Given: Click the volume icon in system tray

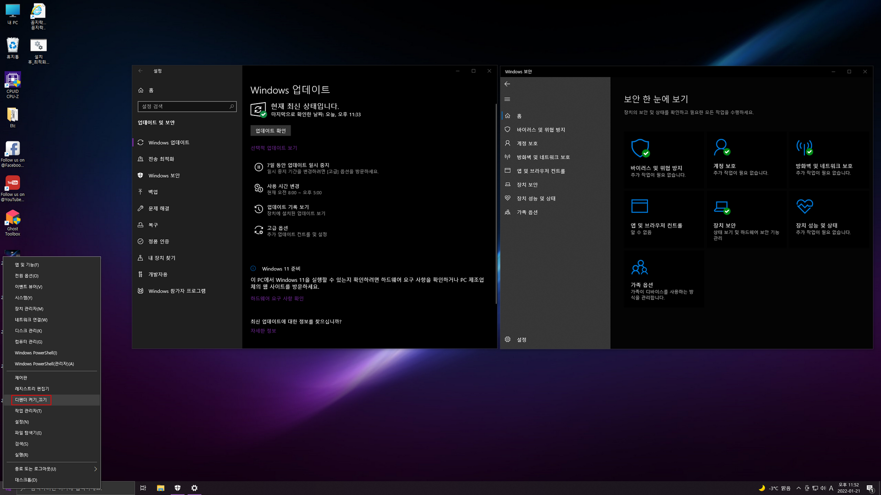Looking at the screenshot, I should pos(823,488).
